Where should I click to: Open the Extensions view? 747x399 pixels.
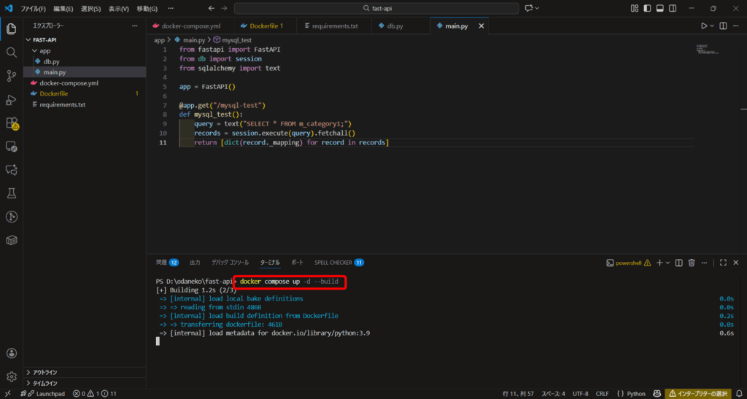11,123
